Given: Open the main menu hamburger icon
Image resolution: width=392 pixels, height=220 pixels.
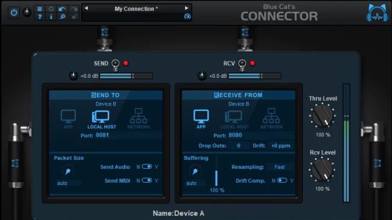Looking at the screenshot, I should (x=39, y=9).
